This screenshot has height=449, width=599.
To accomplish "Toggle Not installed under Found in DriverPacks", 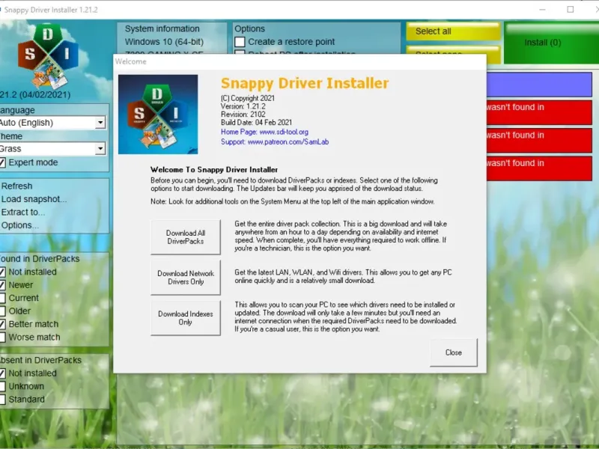I will pyautogui.click(x=3, y=272).
